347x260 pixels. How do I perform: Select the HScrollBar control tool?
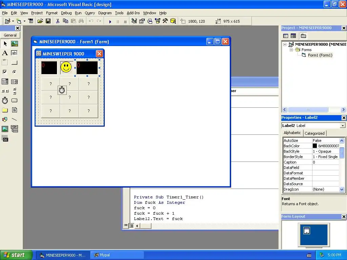coord(5,91)
